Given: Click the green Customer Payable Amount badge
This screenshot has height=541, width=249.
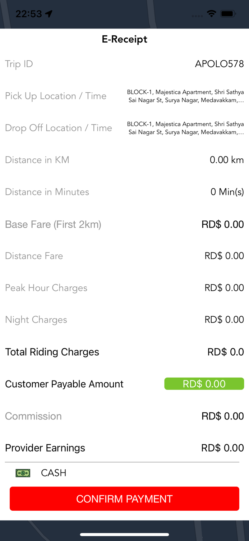Looking at the screenshot, I should pos(204,384).
